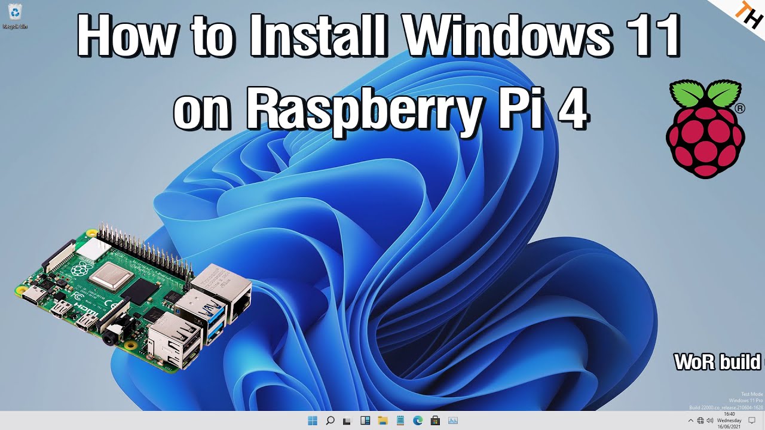Open network status tray icon
Screen dimensions: 765x430
click(x=700, y=421)
